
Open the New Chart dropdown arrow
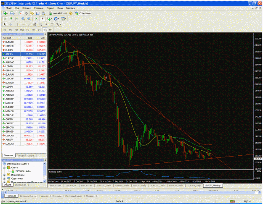coord(8,13)
